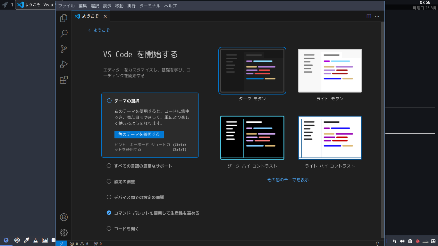
Task: Open the Explorer sidebar icon
Action: 63,18
